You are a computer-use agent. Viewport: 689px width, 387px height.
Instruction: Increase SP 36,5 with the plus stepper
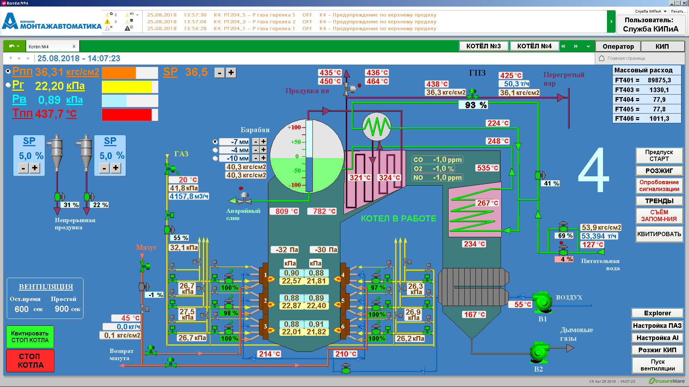[x=231, y=73]
